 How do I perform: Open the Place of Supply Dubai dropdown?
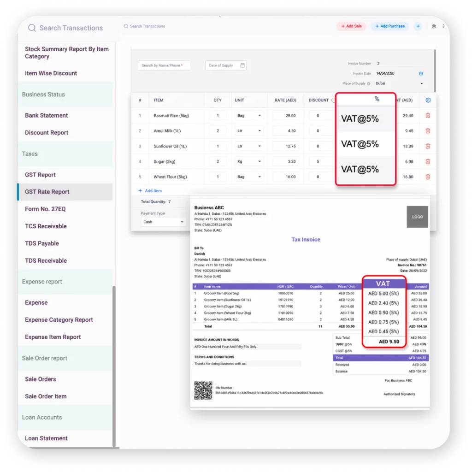(400, 83)
